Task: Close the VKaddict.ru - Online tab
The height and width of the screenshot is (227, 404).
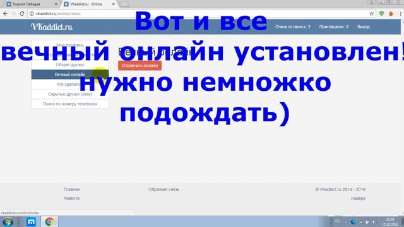Action: [114, 4]
